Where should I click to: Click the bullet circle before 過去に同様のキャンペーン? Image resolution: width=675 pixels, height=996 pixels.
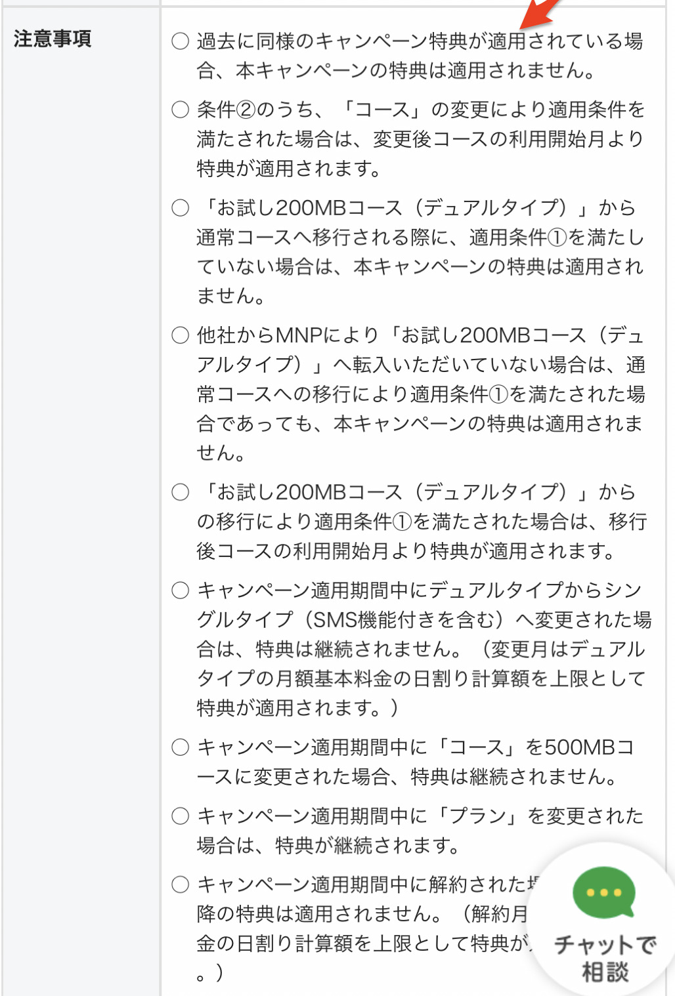(x=180, y=41)
